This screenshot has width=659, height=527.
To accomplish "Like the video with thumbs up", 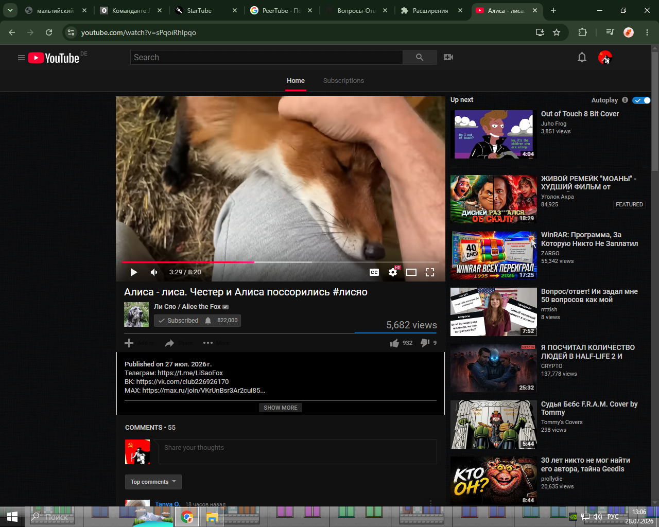I will 395,343.
